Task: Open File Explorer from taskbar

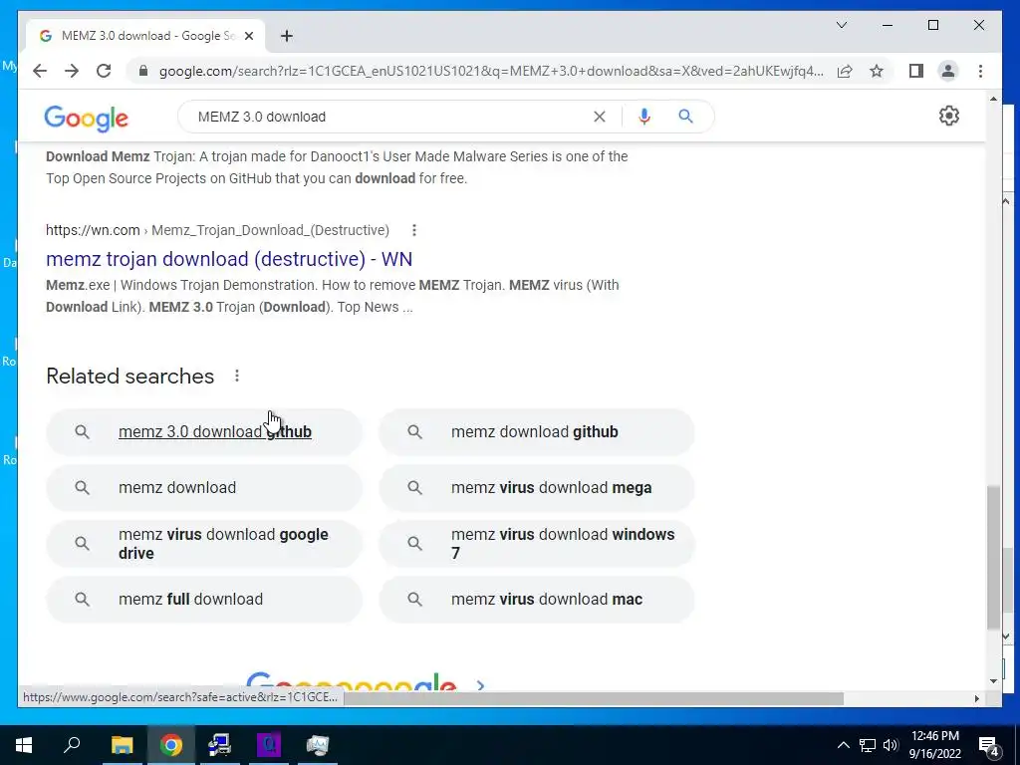Action: (x=122, y=745)
